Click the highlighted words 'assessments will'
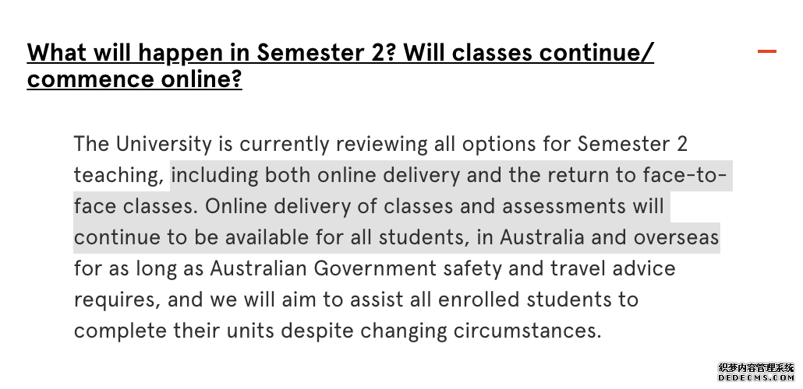This screenshot has width=803, height=389. (x=583, y=206)
